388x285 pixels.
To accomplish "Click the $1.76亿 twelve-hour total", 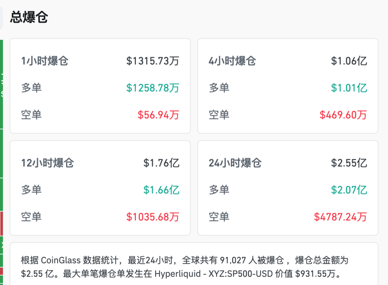I will [x=162, y=163].
